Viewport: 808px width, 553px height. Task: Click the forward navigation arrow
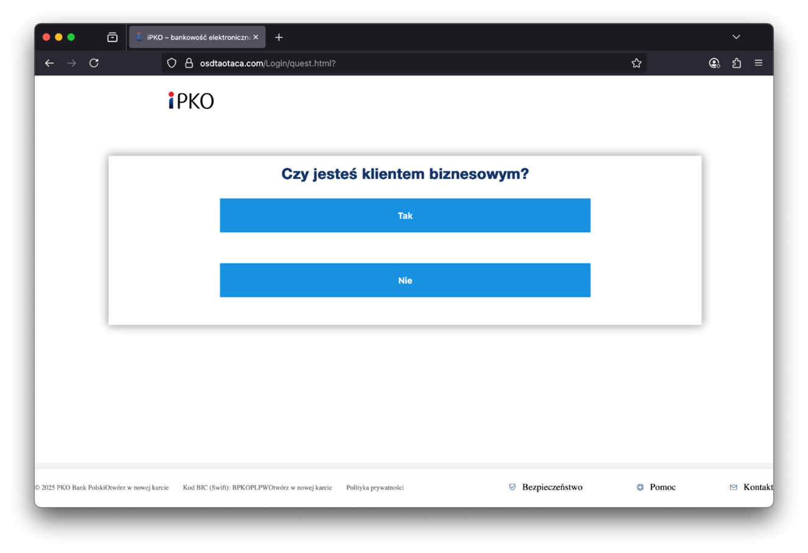(x=72, y=63)
